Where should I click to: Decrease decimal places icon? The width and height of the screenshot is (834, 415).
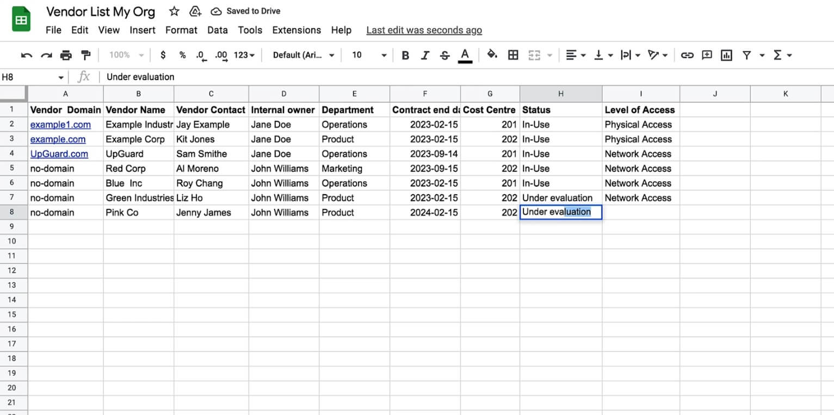click(201, 55)
